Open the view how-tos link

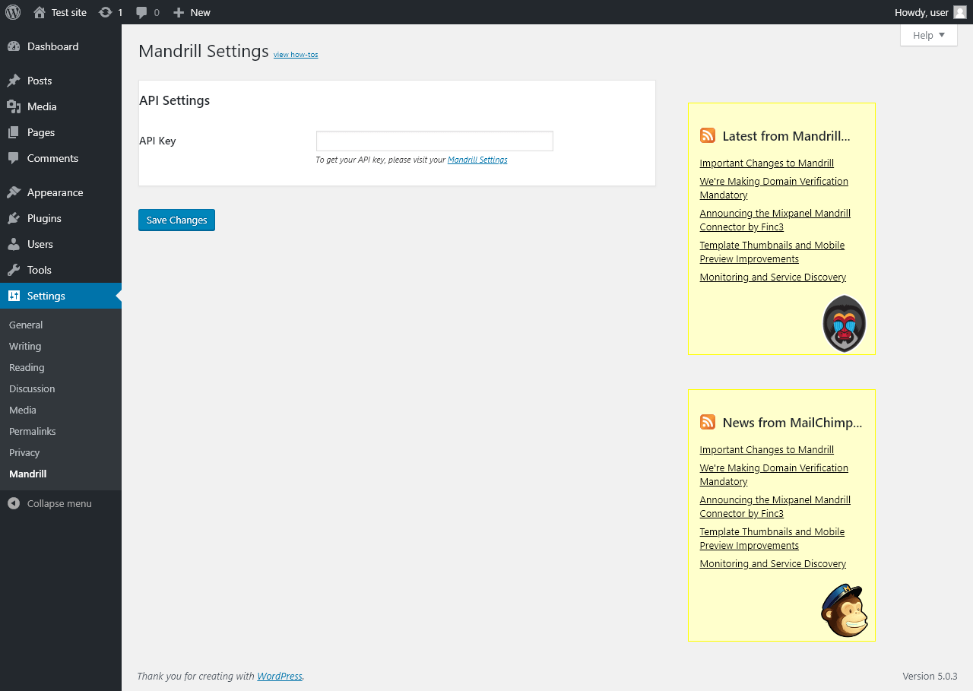tap(296, 55)
